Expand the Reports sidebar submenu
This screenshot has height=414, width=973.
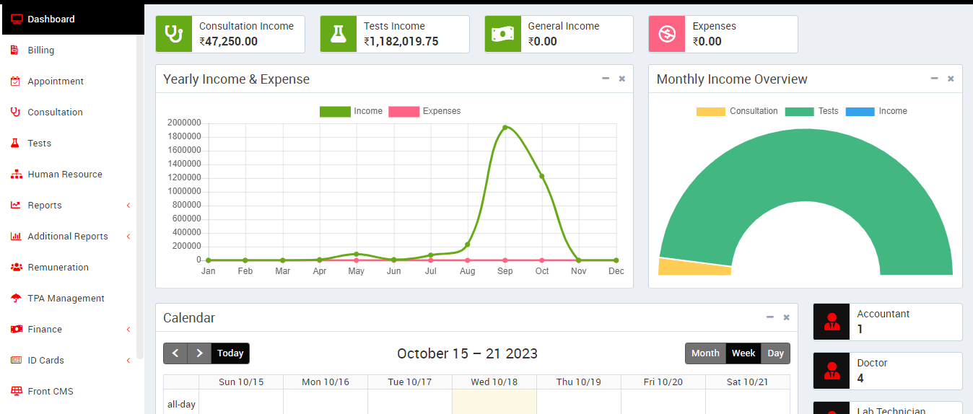45,206
